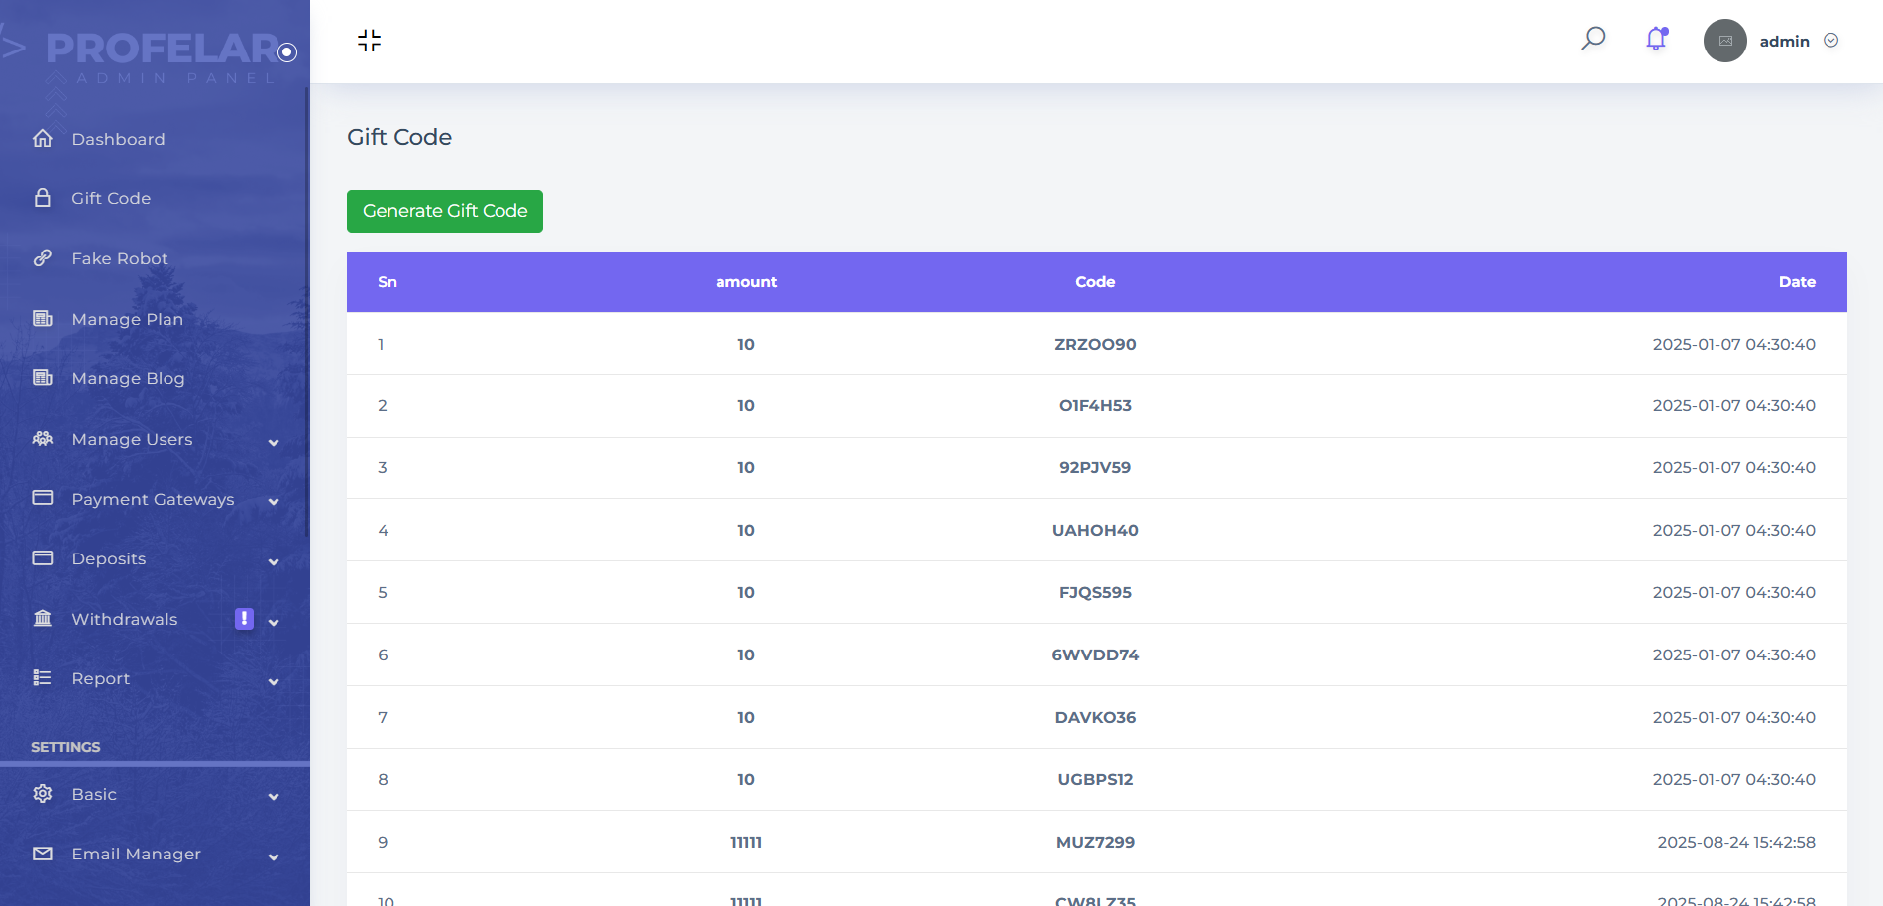Click Generate Gift Code button
The height and width of the screenshot is (906, 1883).
pos(445,211)
